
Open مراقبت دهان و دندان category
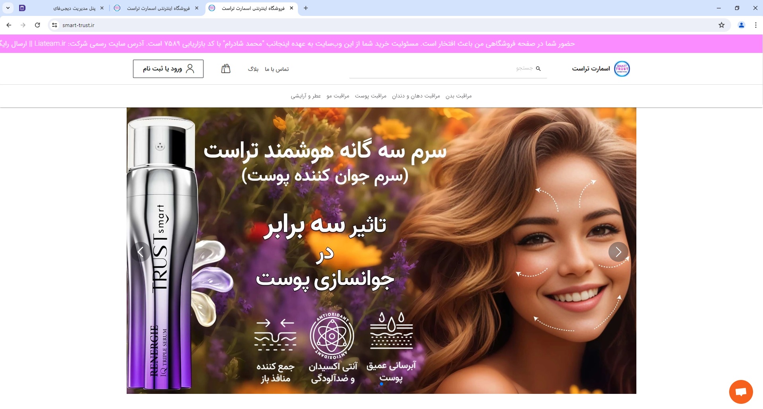[x=416, y=96]
